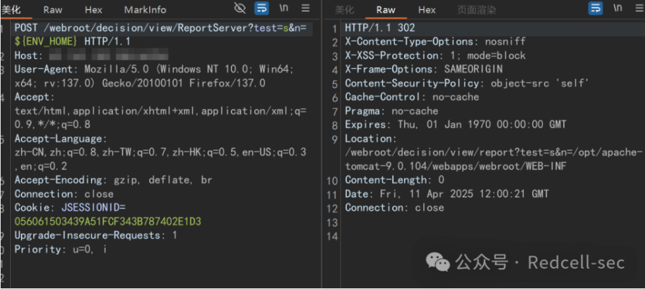Viewport: 645px width, 289px height.
Task: Click the Accept: header name in request
Action: click(34, 97)
